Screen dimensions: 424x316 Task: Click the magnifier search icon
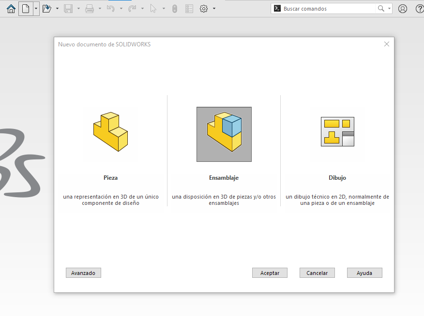pyautogui.click(x=381, y=8)
